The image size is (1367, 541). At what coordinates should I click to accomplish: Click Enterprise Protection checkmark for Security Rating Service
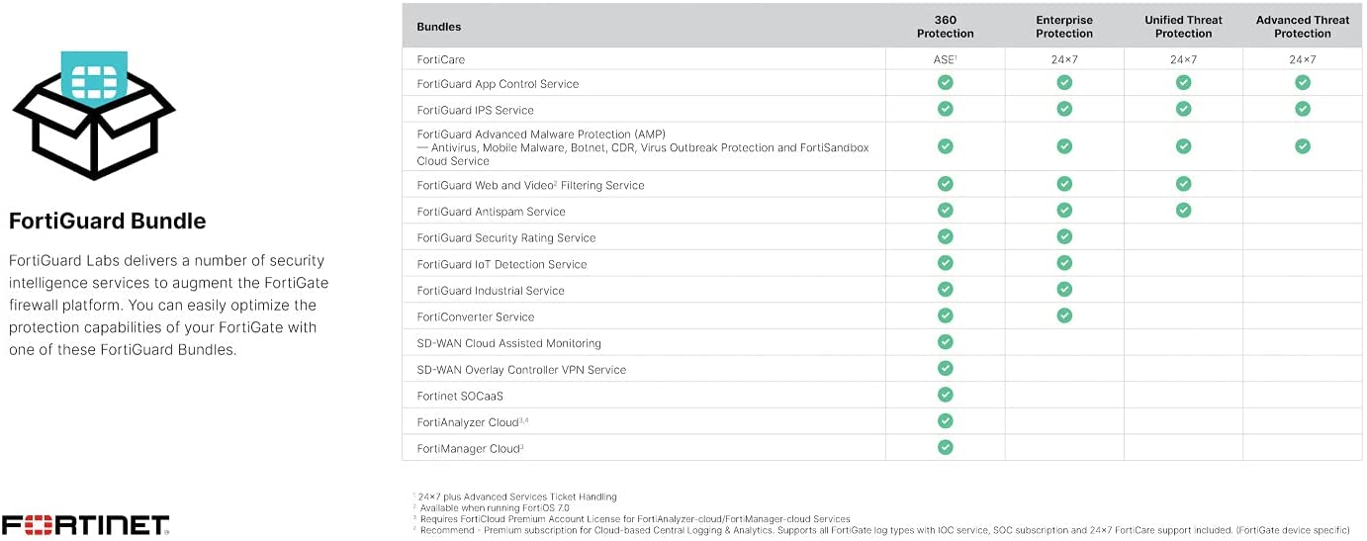[1064, 236]
